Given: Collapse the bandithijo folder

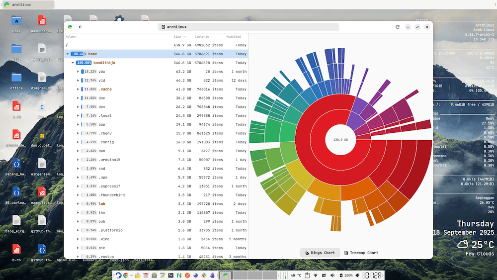Looking at the screenshot, I should (73, 63).
